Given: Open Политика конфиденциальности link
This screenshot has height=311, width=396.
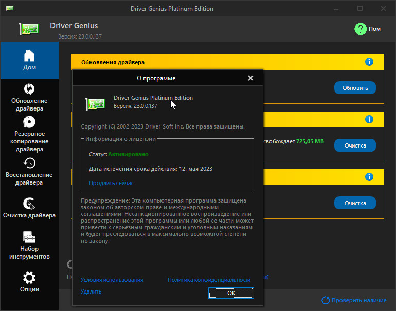Looking at the screenshot, I should pyautogui.click(x=209, y=280).
